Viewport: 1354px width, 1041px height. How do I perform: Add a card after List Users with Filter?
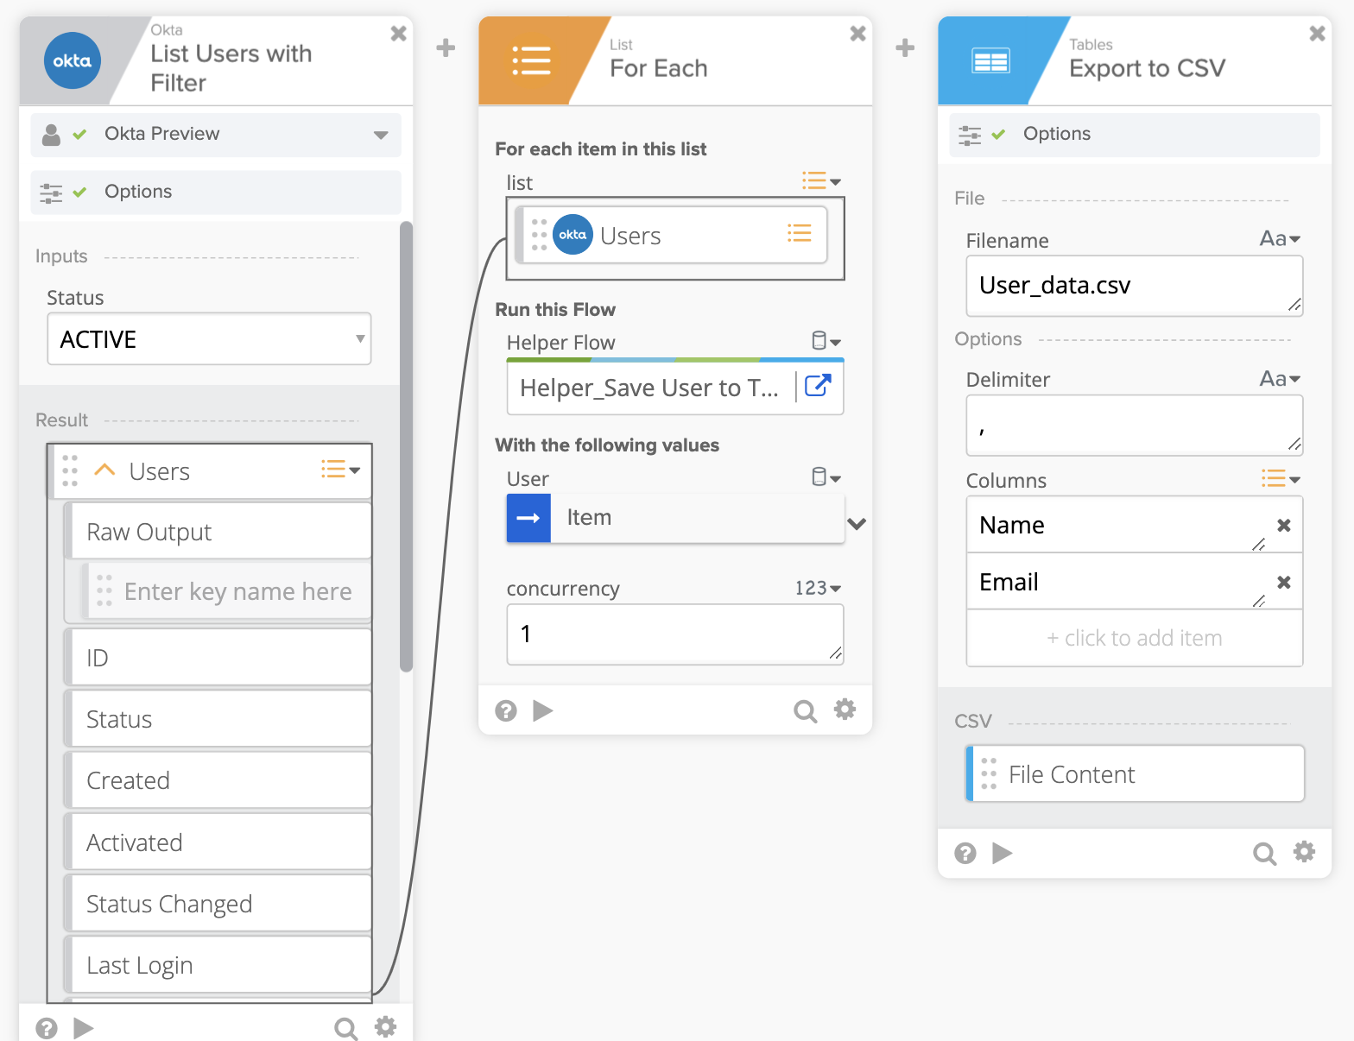pos(446,47)
